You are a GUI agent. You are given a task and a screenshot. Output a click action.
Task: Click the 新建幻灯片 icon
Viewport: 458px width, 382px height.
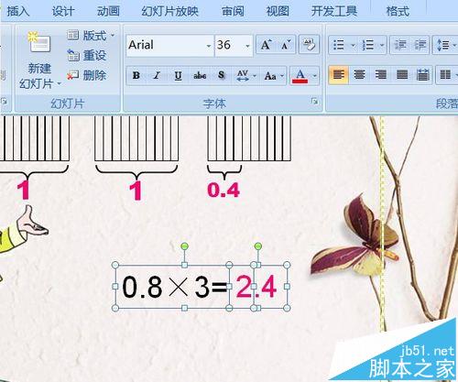(x=39, y=43)
